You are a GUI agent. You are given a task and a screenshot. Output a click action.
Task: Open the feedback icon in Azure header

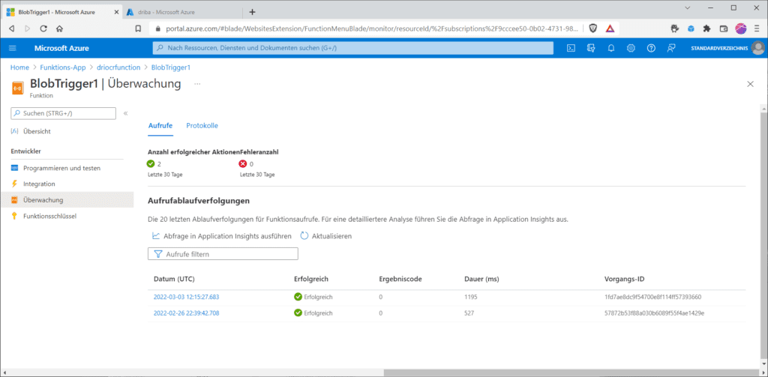671,48
